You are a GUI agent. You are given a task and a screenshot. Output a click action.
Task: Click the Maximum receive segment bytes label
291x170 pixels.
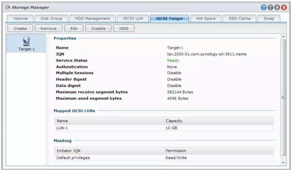pos(92,92)
